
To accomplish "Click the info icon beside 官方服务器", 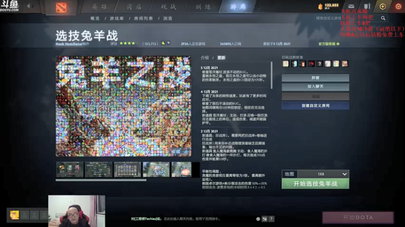I will coord(338,44).
